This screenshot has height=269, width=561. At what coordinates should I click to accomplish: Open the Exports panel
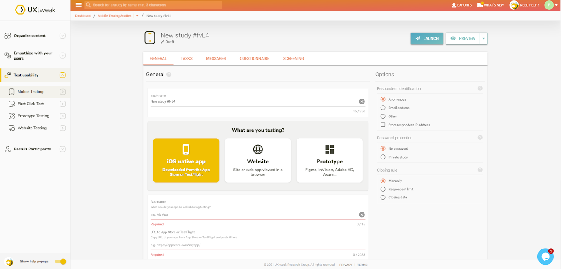[x=461, y=5]
